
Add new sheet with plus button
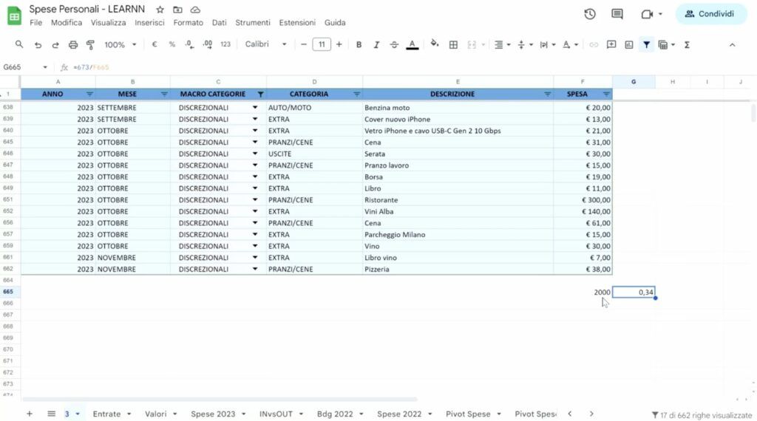[30, 414]
